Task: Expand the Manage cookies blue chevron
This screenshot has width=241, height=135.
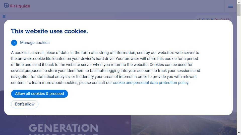Action: 14,43
